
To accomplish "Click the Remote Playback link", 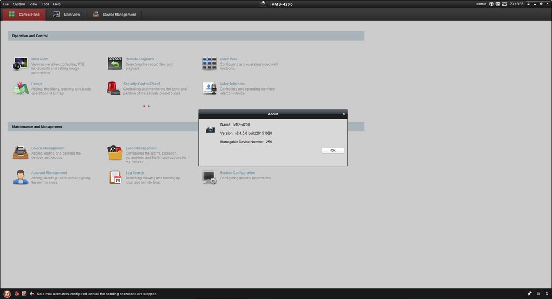I will (x=140, y=59).
